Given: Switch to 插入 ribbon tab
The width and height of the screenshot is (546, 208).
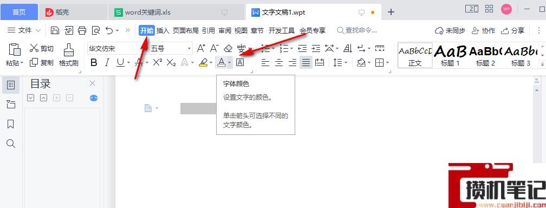Looking at the screenshot, I should pyautogui.click(x=163, y=31).
